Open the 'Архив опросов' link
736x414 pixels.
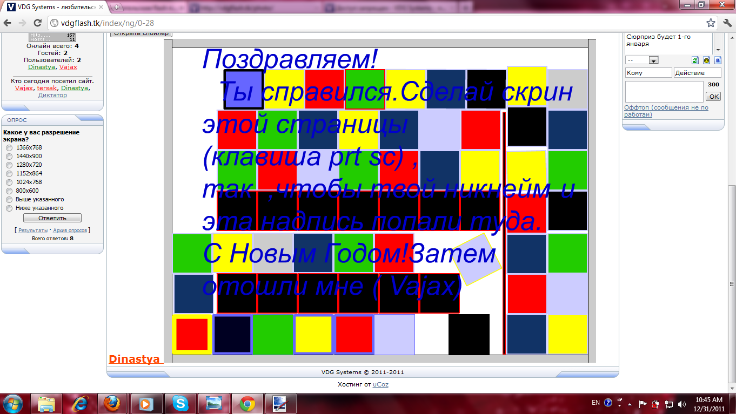pos(70,230)
